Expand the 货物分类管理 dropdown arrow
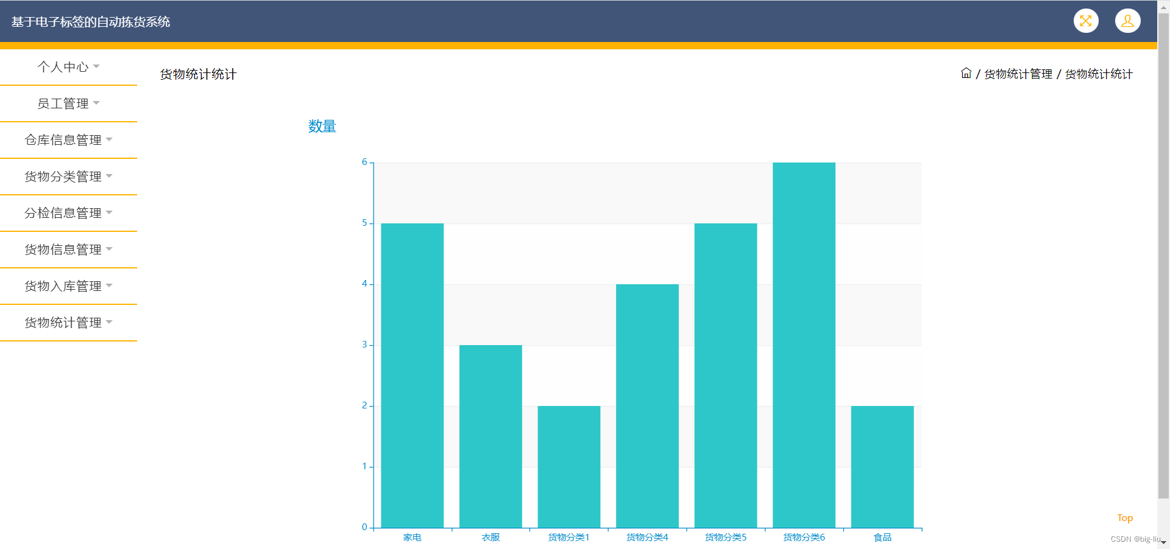This screenshot has height=549, width=1170. click(109, 176)
